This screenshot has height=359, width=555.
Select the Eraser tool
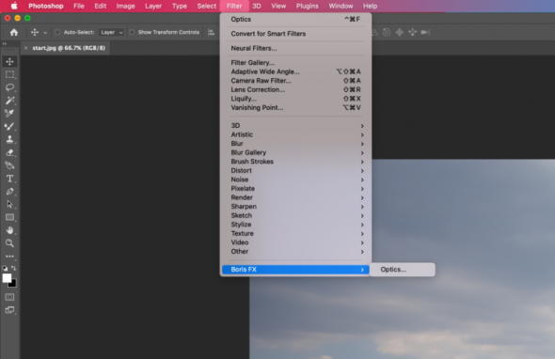(x=9, y=152)
